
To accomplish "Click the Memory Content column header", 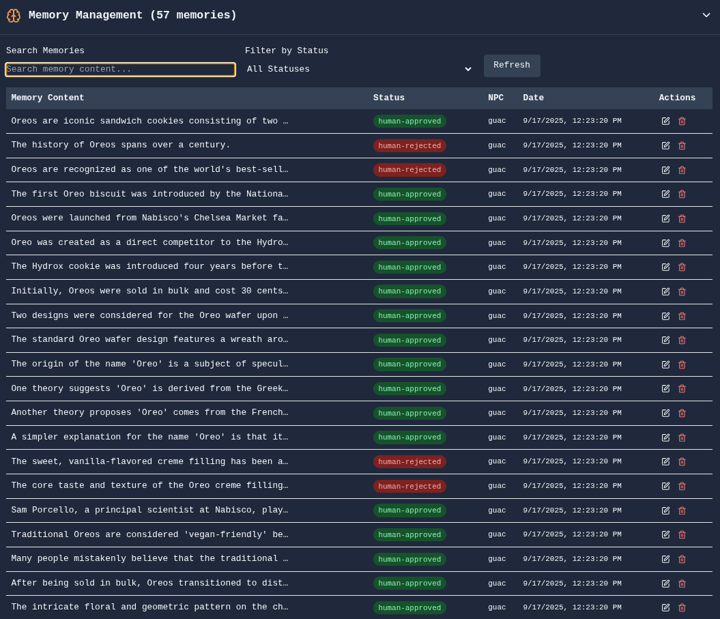I will (48, 98).
